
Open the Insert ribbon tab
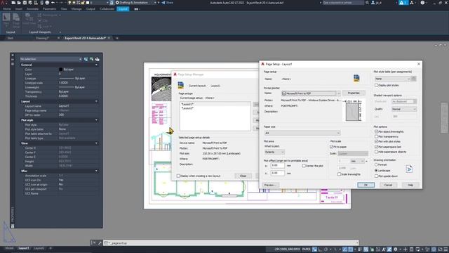point(19,9)
